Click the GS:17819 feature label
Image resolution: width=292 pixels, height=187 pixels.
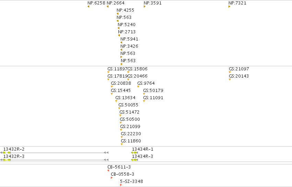click(x=117, y=76)
